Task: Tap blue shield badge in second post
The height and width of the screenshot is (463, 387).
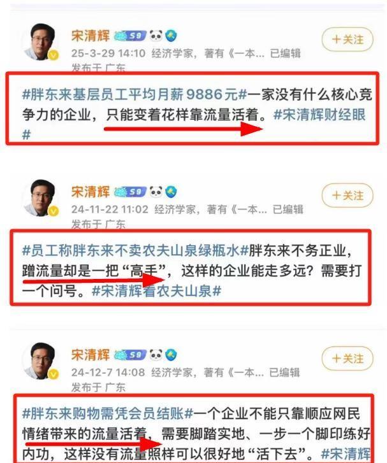Action: pyautogui.click(x=171, y=192)
